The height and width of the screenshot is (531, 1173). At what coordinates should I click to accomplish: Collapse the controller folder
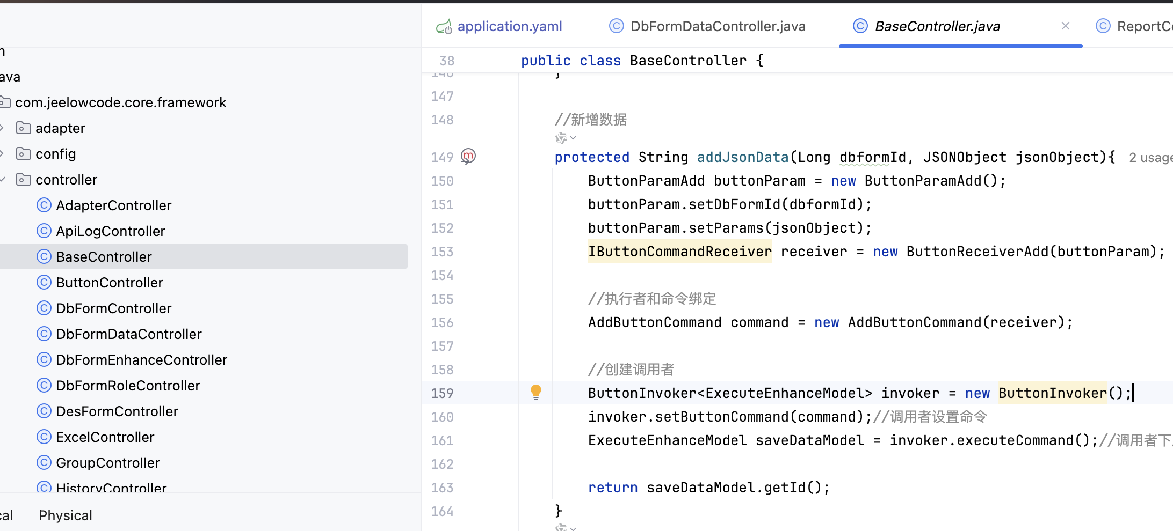(3, 180)
